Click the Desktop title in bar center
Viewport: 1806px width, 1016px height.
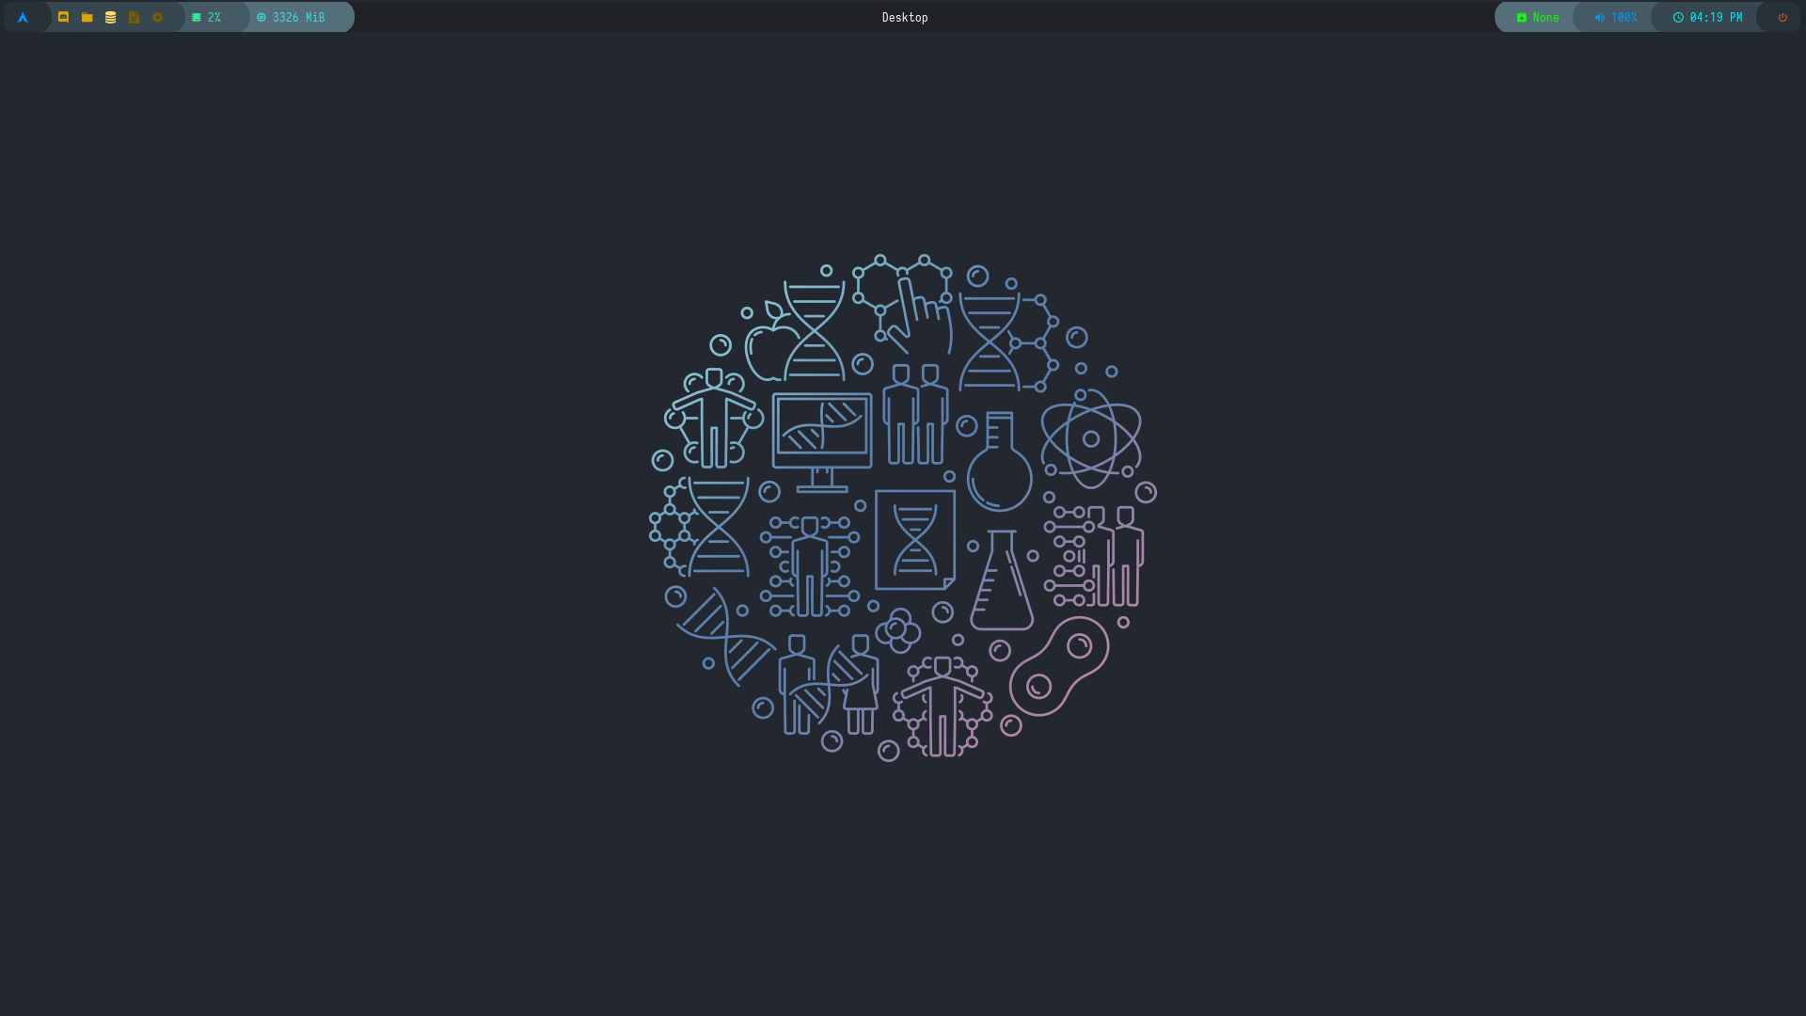coord(904,17)
